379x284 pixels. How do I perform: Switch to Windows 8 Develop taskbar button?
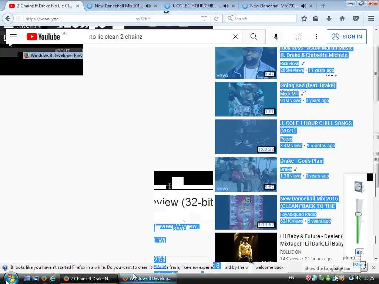[x=148, y=278]
